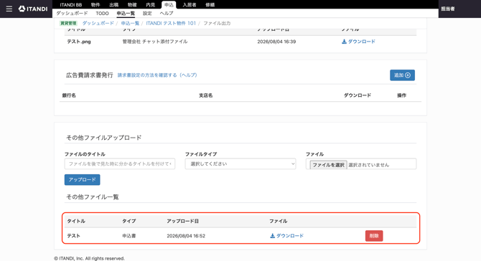Click the download icon in テスト row
Viewport: 481px width, 261px height.
272,236
